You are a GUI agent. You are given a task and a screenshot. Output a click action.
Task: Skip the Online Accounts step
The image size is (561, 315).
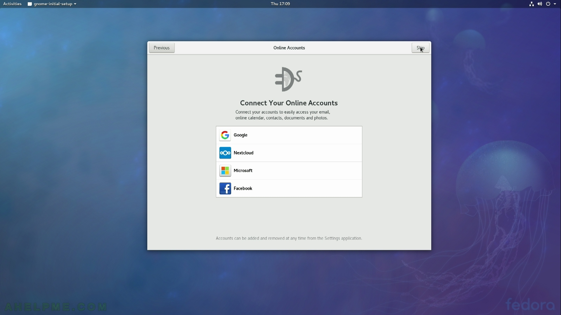pos(420,48)
